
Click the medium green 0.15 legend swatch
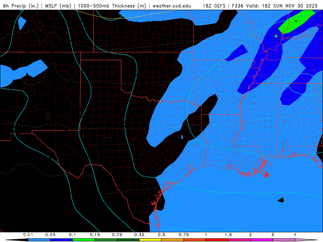click(106, 240)
